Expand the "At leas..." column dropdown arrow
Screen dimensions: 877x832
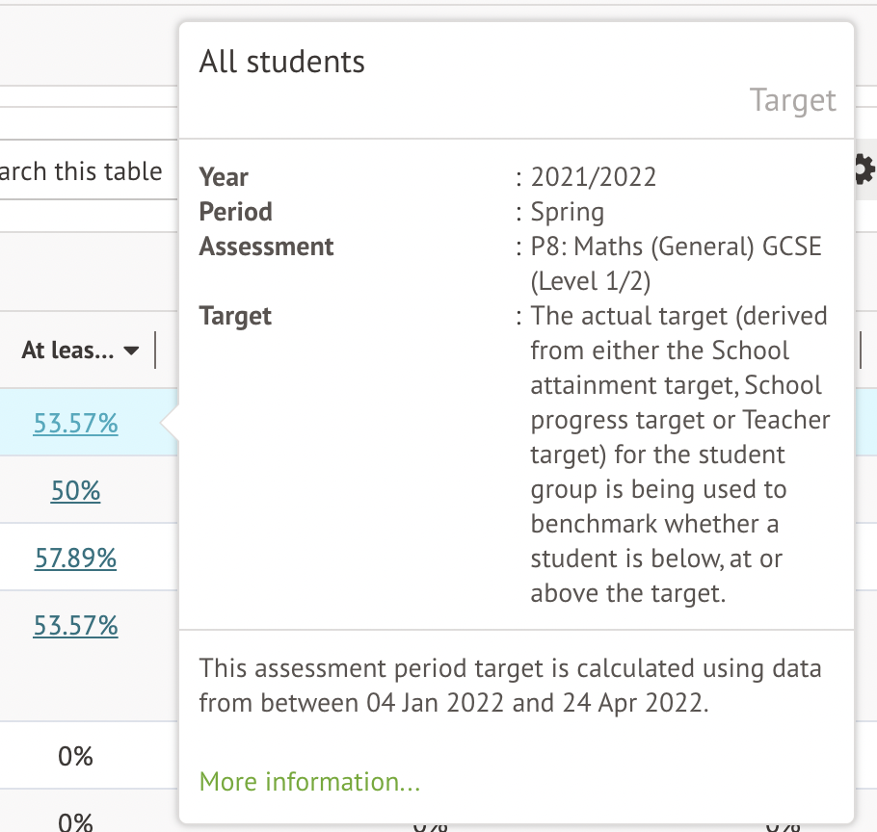tap(132, 351)
